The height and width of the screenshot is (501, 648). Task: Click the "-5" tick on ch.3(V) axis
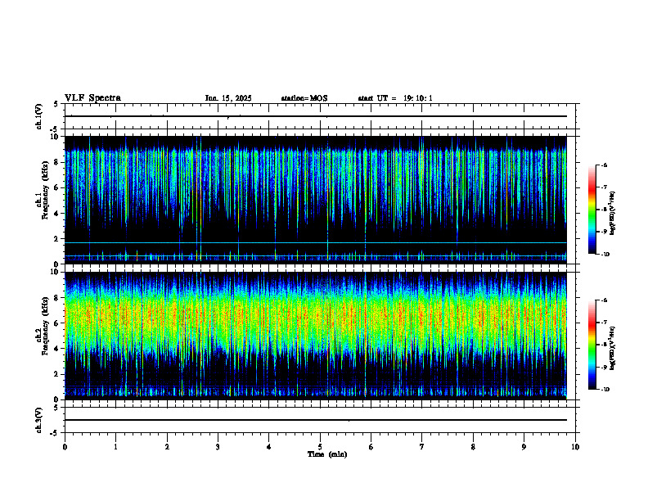55,433
